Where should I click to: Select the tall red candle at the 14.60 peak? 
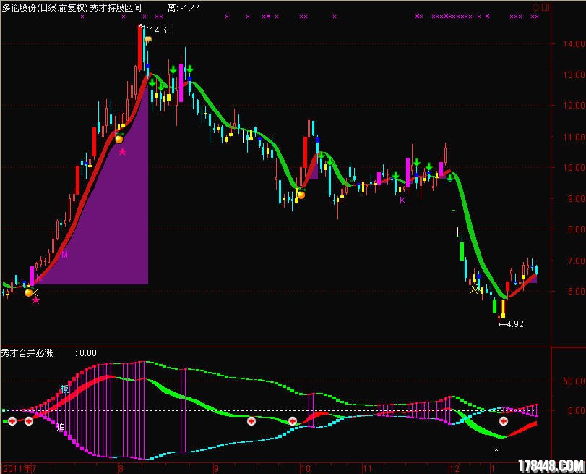[x=139, y=48]
